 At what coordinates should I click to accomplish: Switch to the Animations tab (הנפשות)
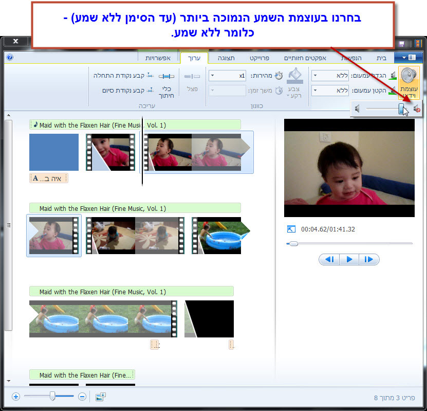(x=351, y=58)
